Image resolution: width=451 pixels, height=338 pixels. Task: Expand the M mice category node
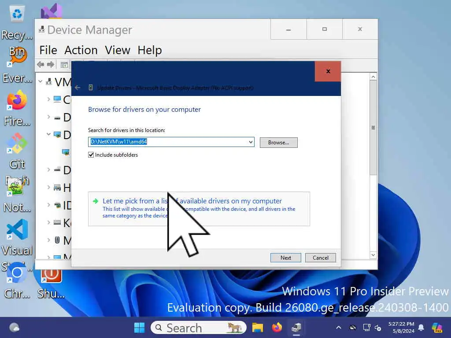48,240
